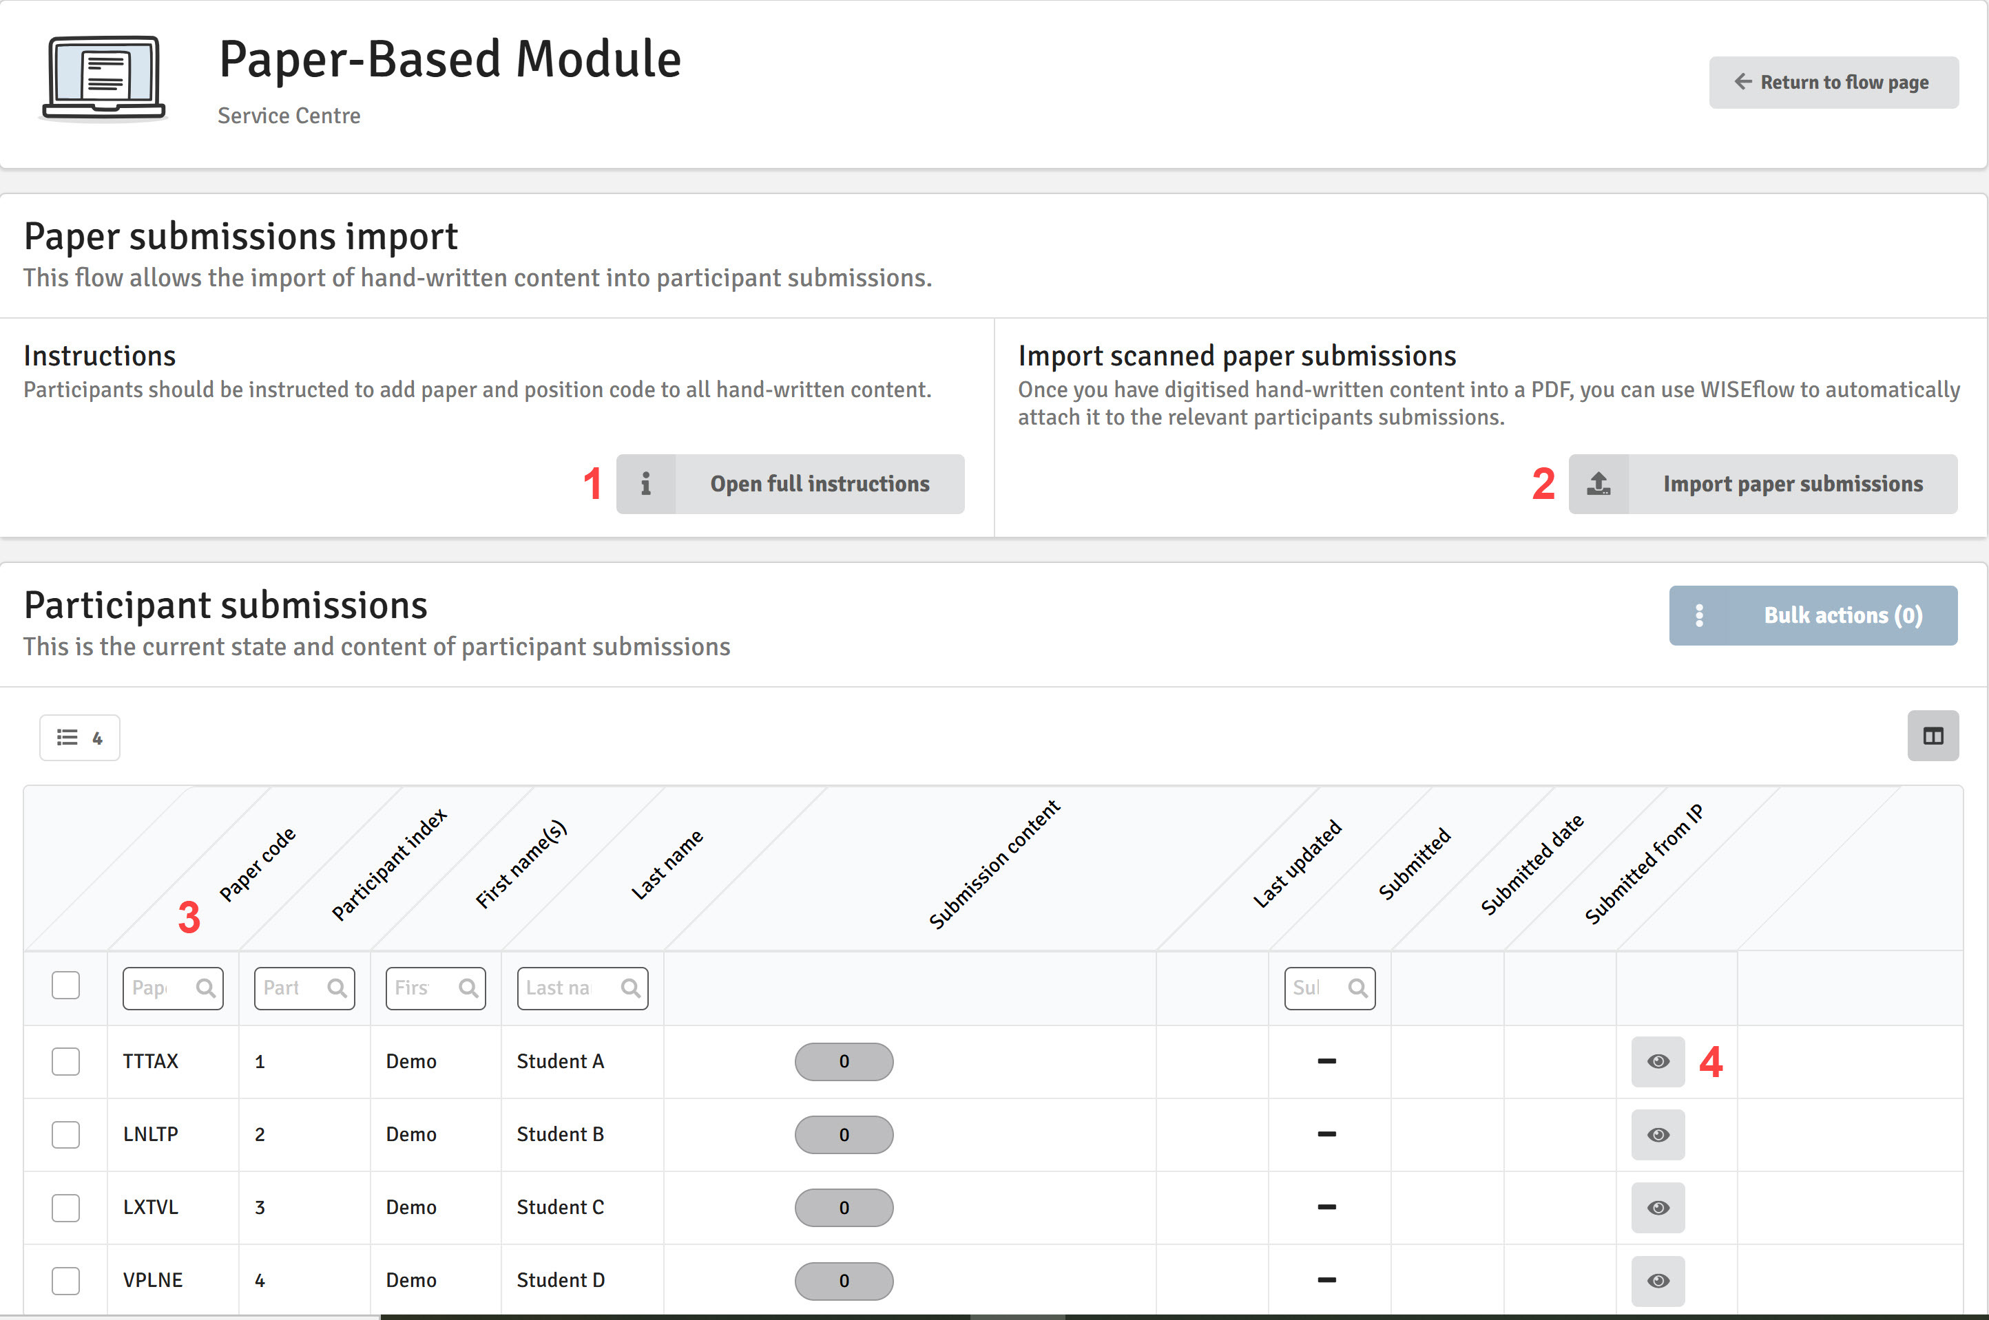Select checkbox for LNLTP row
The height and width of the screenshot is (1320, 1989).
coord(65,1135)
